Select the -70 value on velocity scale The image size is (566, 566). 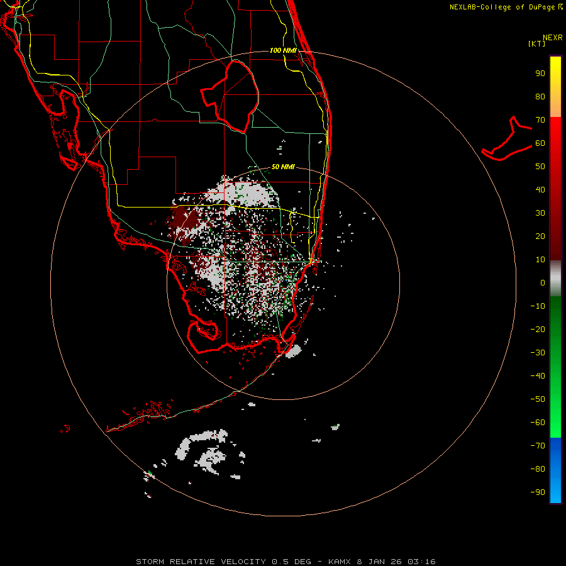(x=538, y=446)
